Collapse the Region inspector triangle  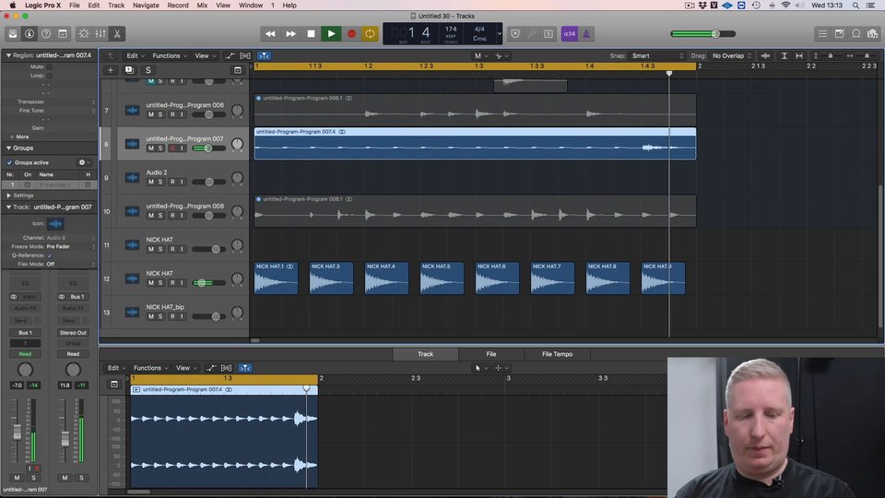[8, 55]
